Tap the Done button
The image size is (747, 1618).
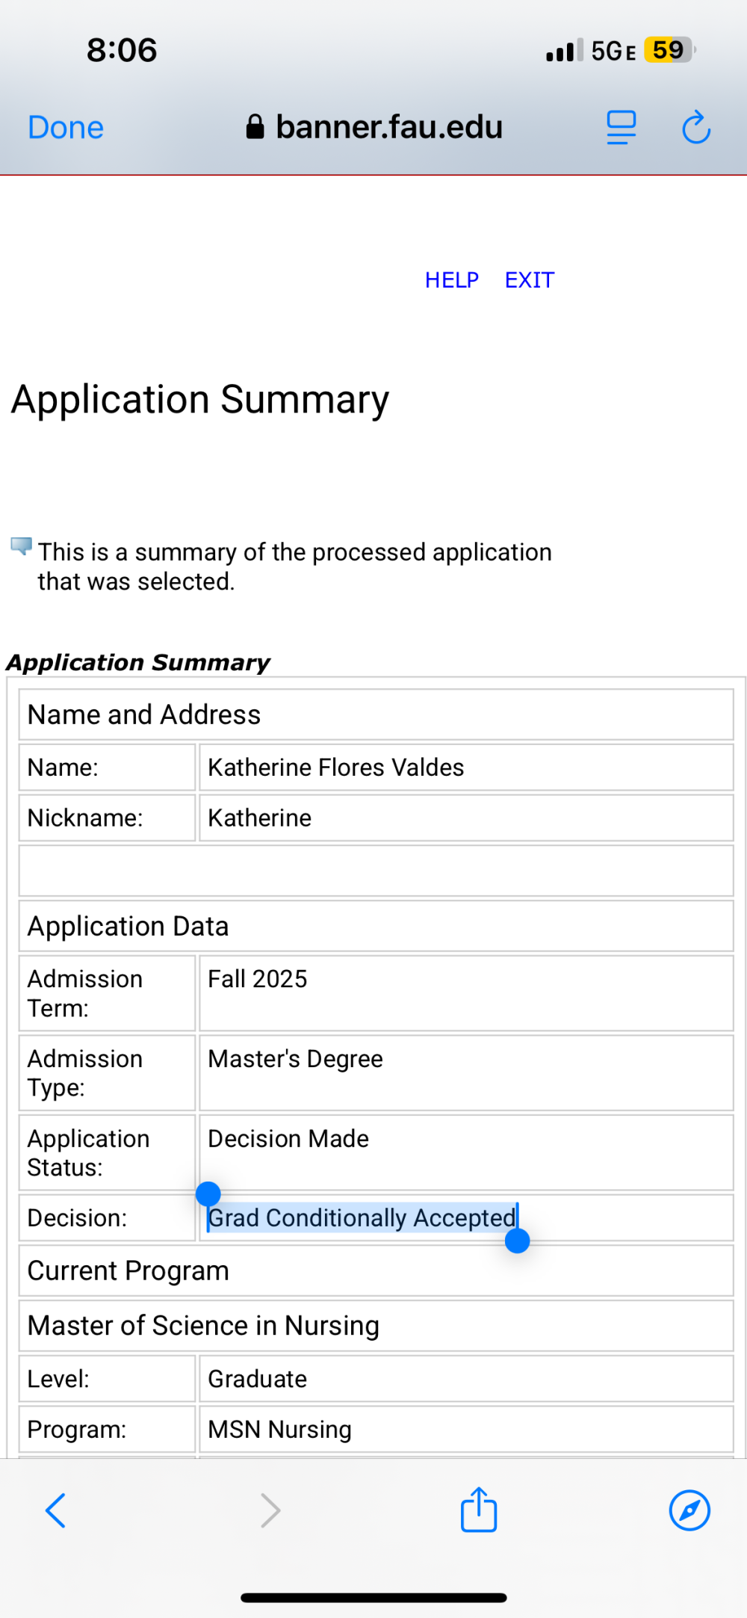[x=66, y=128]
